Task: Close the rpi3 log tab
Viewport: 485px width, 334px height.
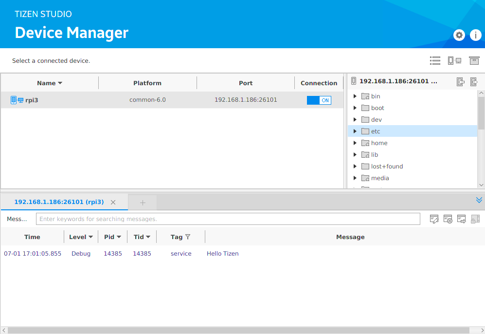Action: click(113, 202)
